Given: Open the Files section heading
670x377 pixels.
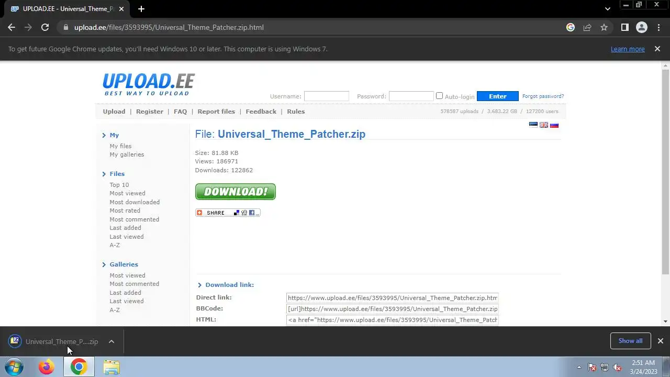Looking at the screenshot, I should (117, 174).
